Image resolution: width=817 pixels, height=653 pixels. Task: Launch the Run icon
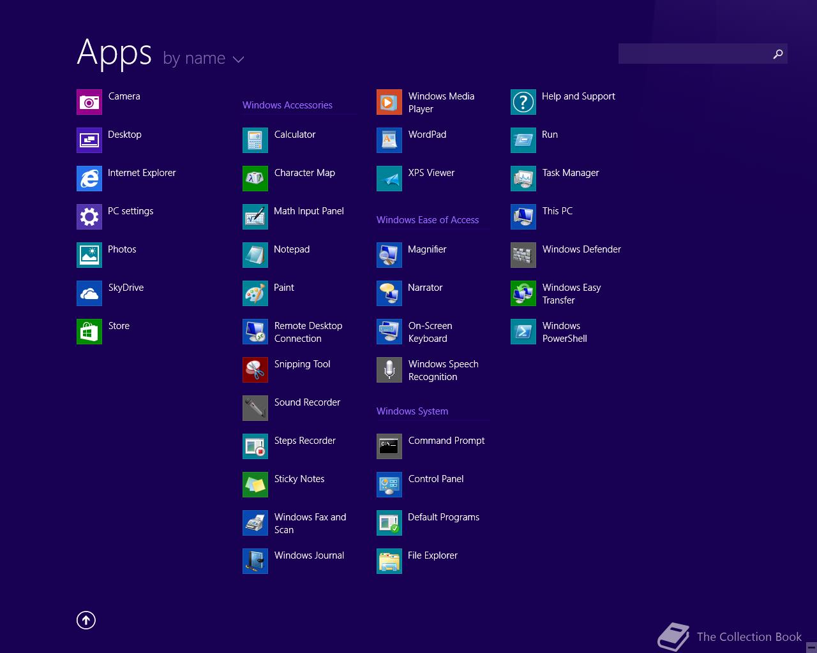click(x=523, y=140)
